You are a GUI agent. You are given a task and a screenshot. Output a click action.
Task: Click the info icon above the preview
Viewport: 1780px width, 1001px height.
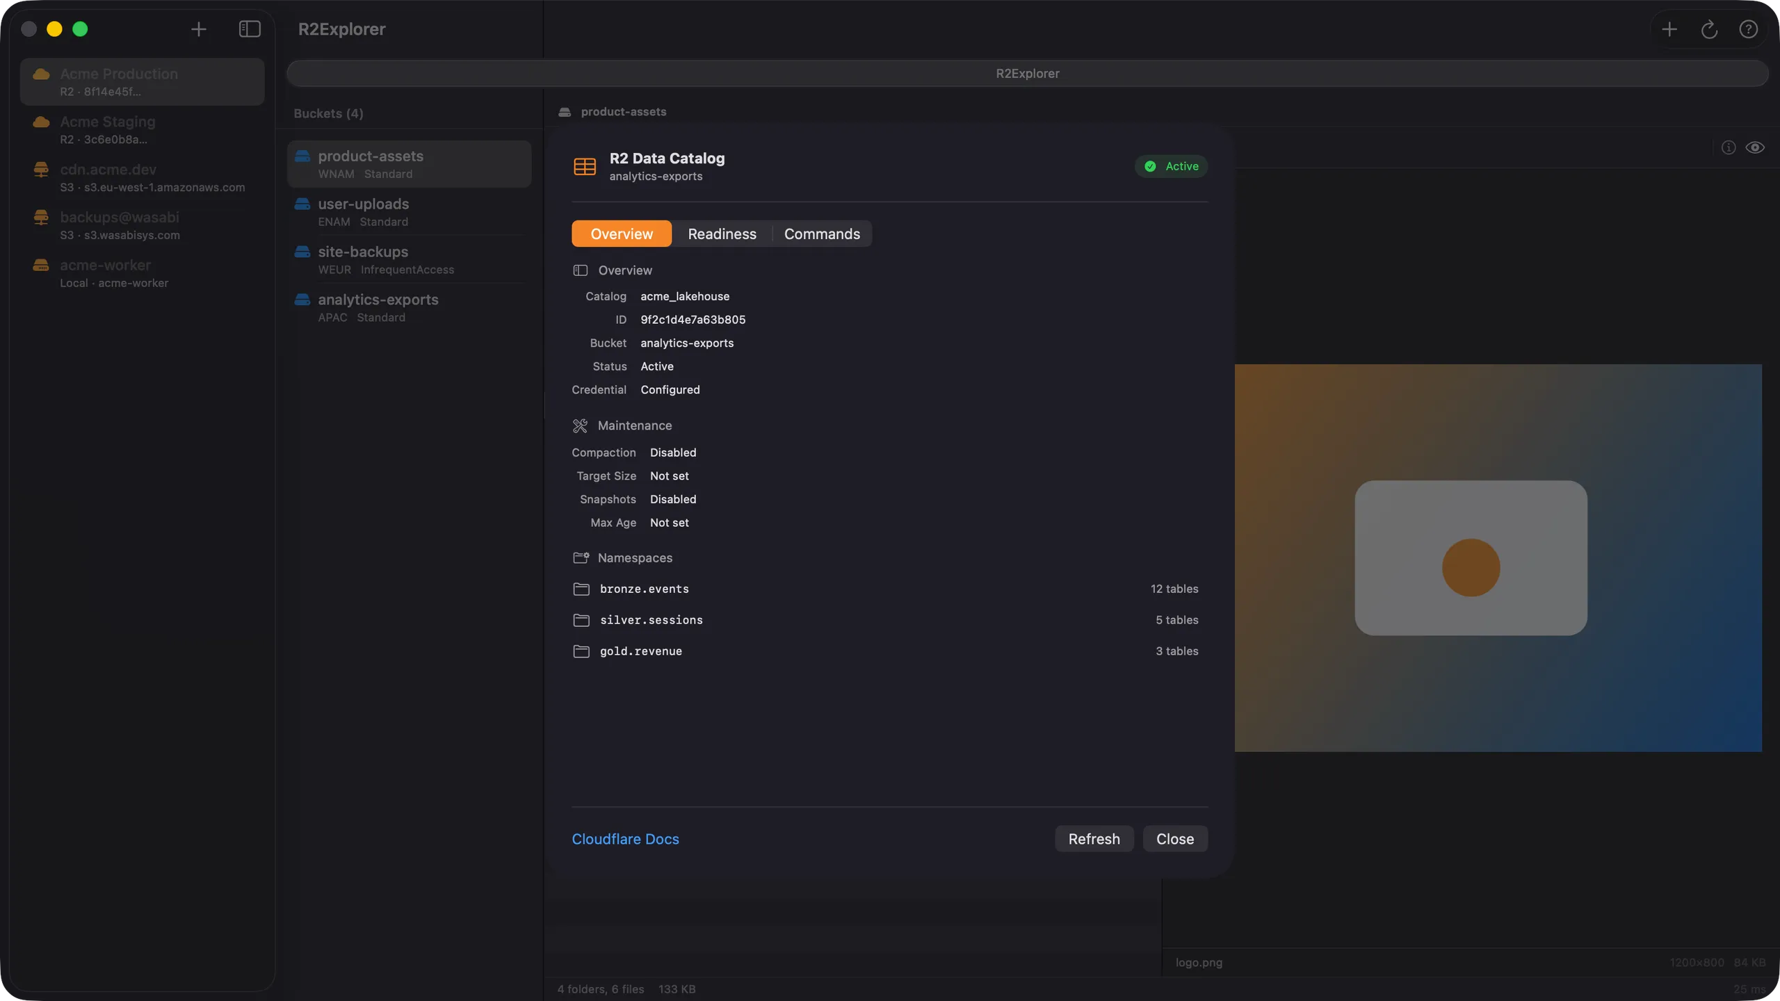click(1729, 147)
